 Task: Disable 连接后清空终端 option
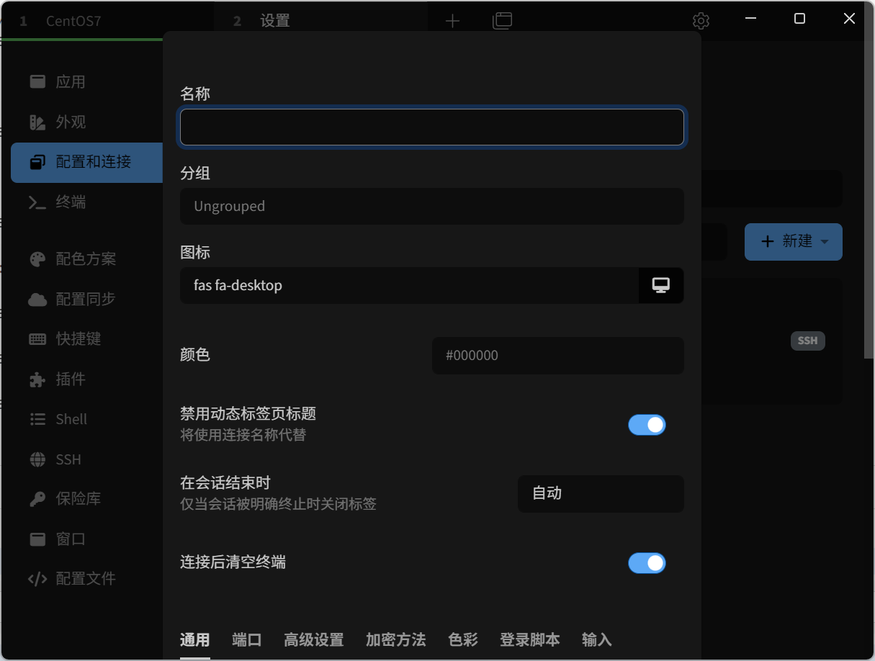(647, 563)
